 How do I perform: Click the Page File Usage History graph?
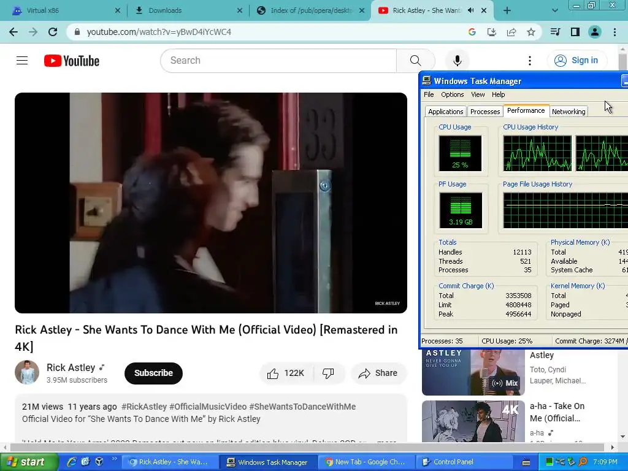[565, 210]
